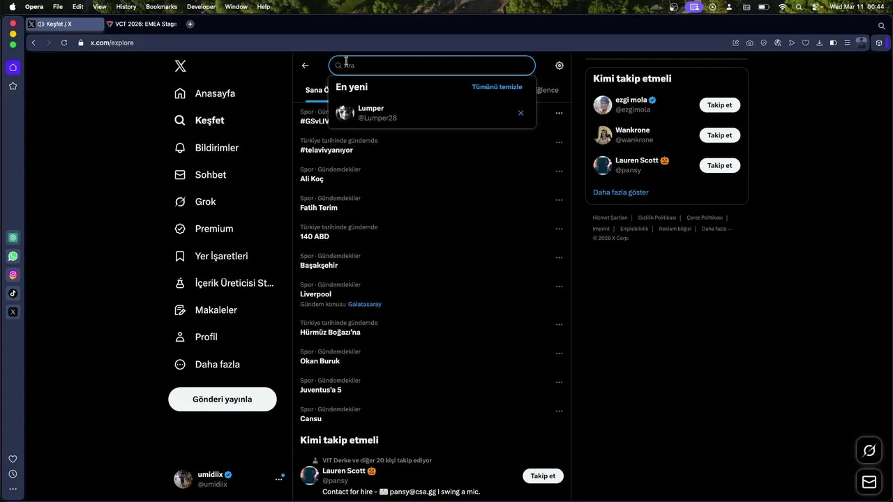Click the x.com/explore address bar
Viewport: 893px width, 502px height.
point(112,43)
